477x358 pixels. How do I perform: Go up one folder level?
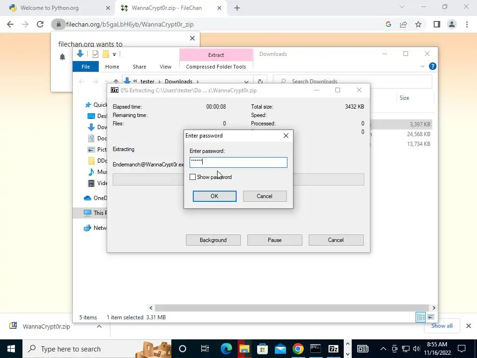coord(116,82)
